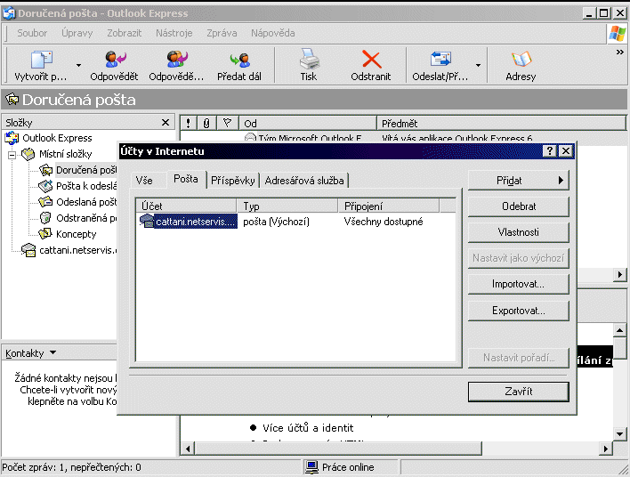Image resolution: width=630 pixels, height=477 pixels.
Task: Click the Zavřít button
Action: click(518, 392)
